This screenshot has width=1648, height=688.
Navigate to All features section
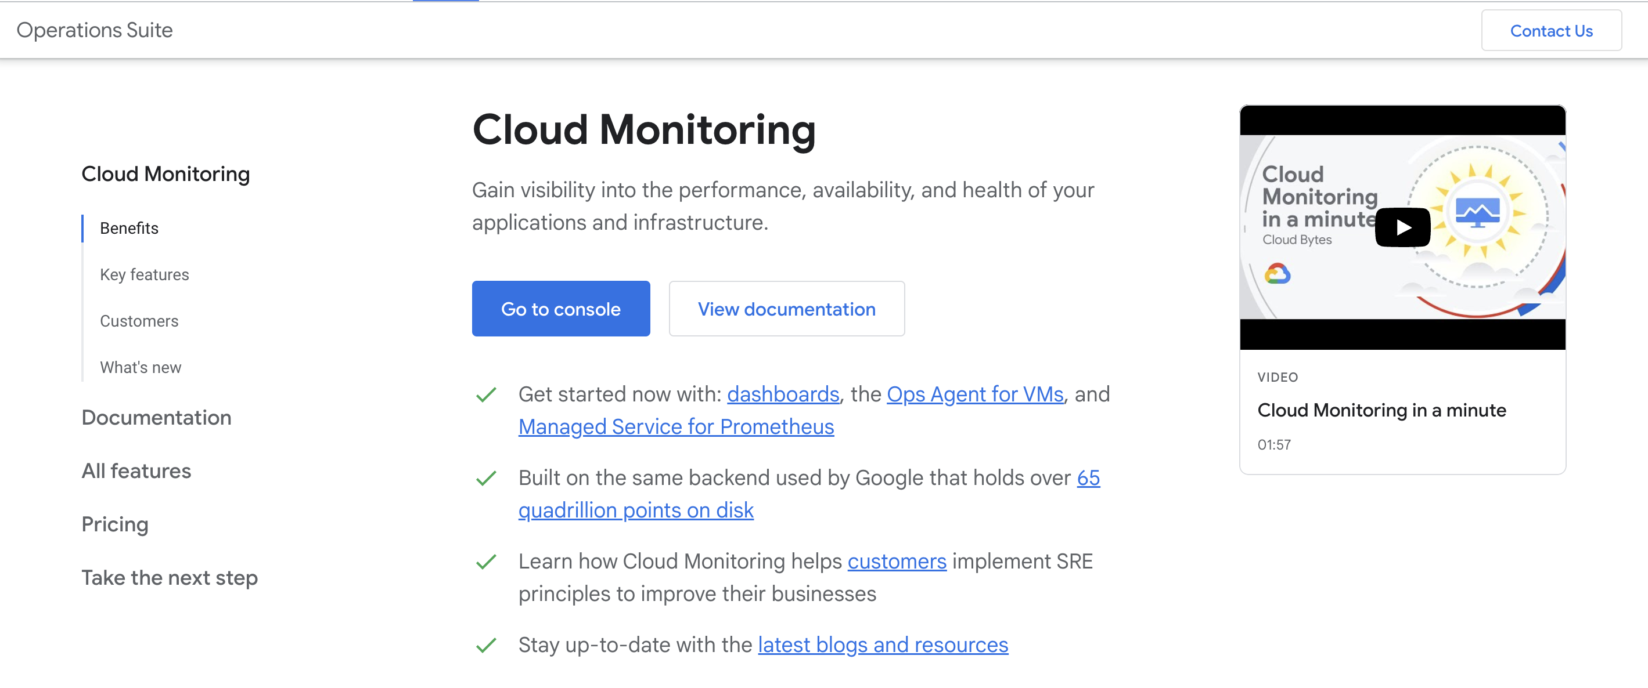[136, 471]
